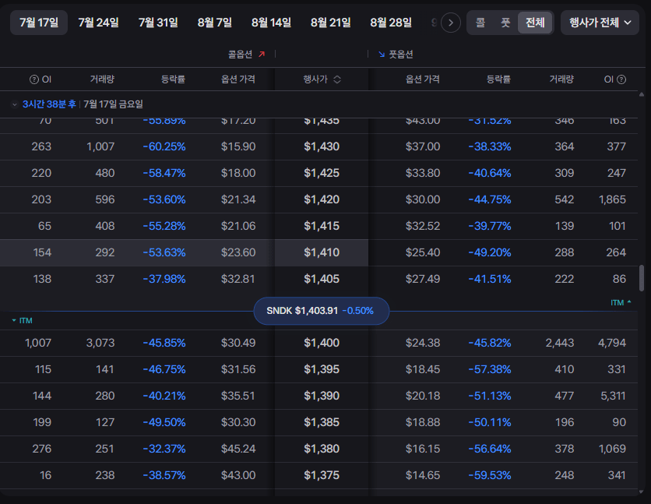Click the blue put option arrow icon
The width and height of the screenshot is (651, 504).
click(x=381, y=55)
